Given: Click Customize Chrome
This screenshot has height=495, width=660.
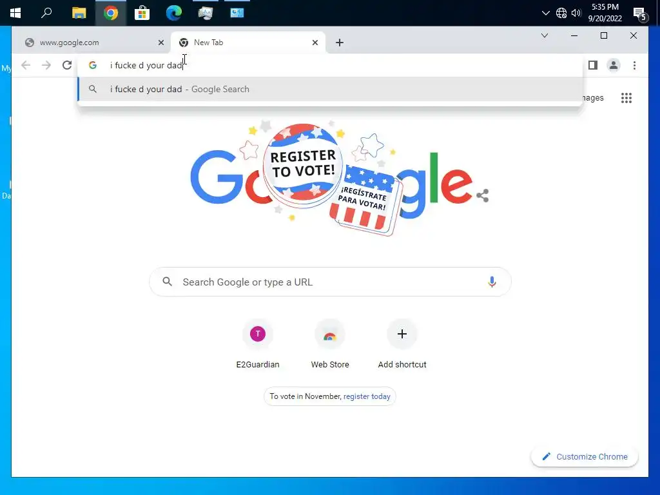Looking at the screenshot, I should pos(585,457).
